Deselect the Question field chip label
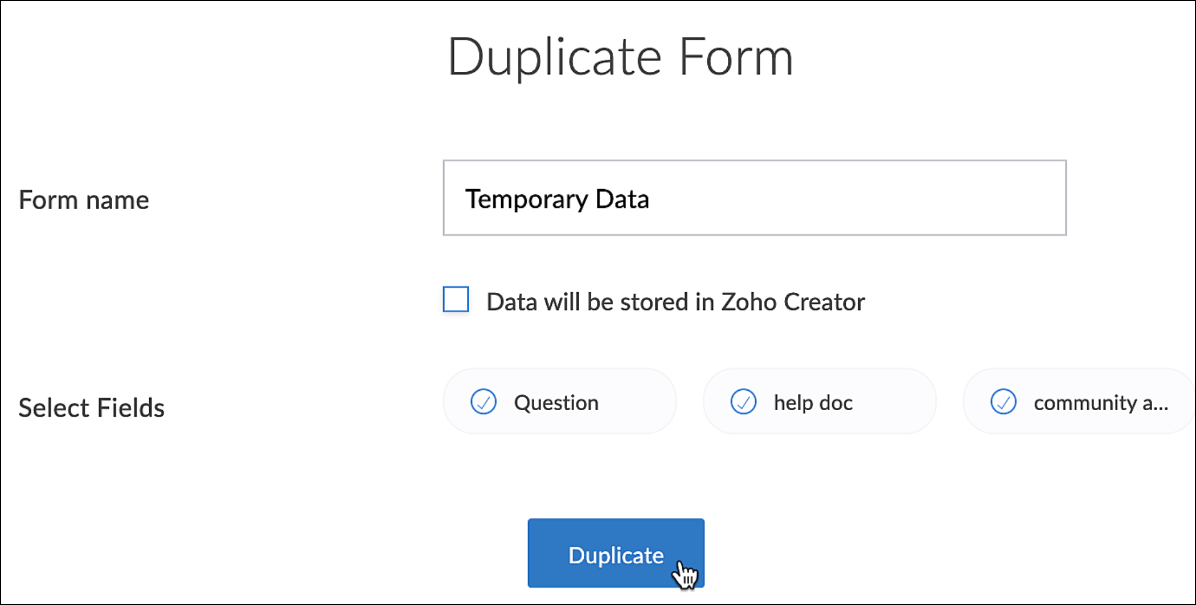 (556, 403)
